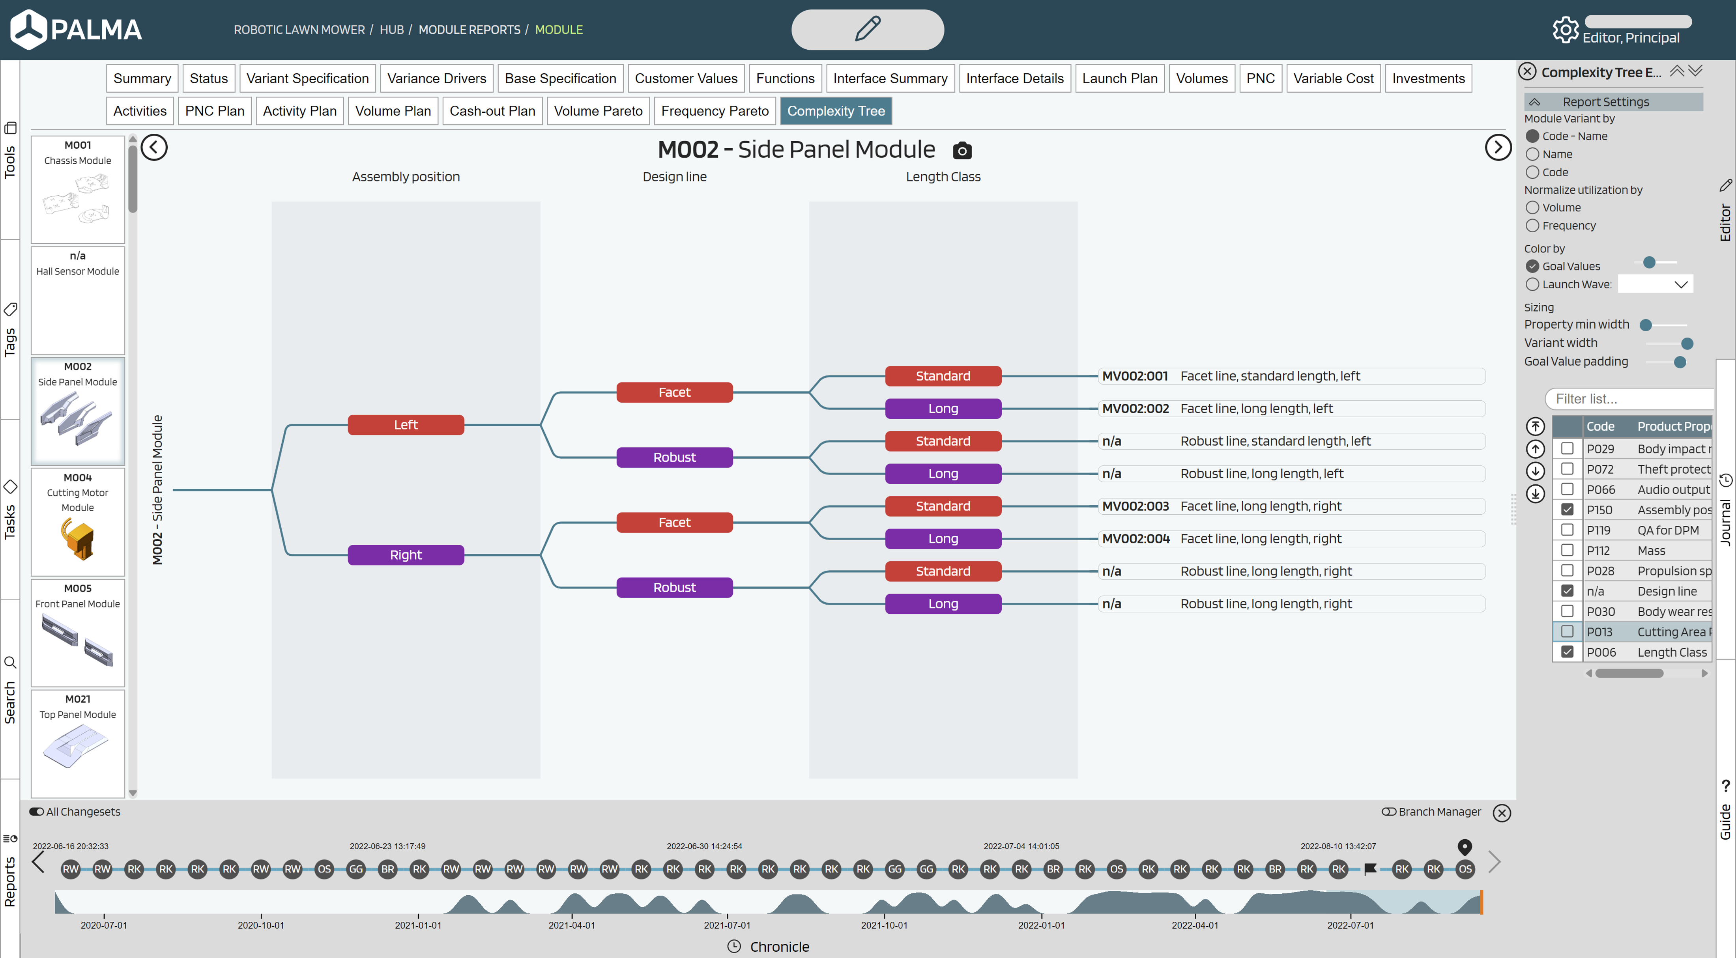1736x958 pixels.
Task: Go to next module with right arrow circle
Action: (x=1497, y=148)
